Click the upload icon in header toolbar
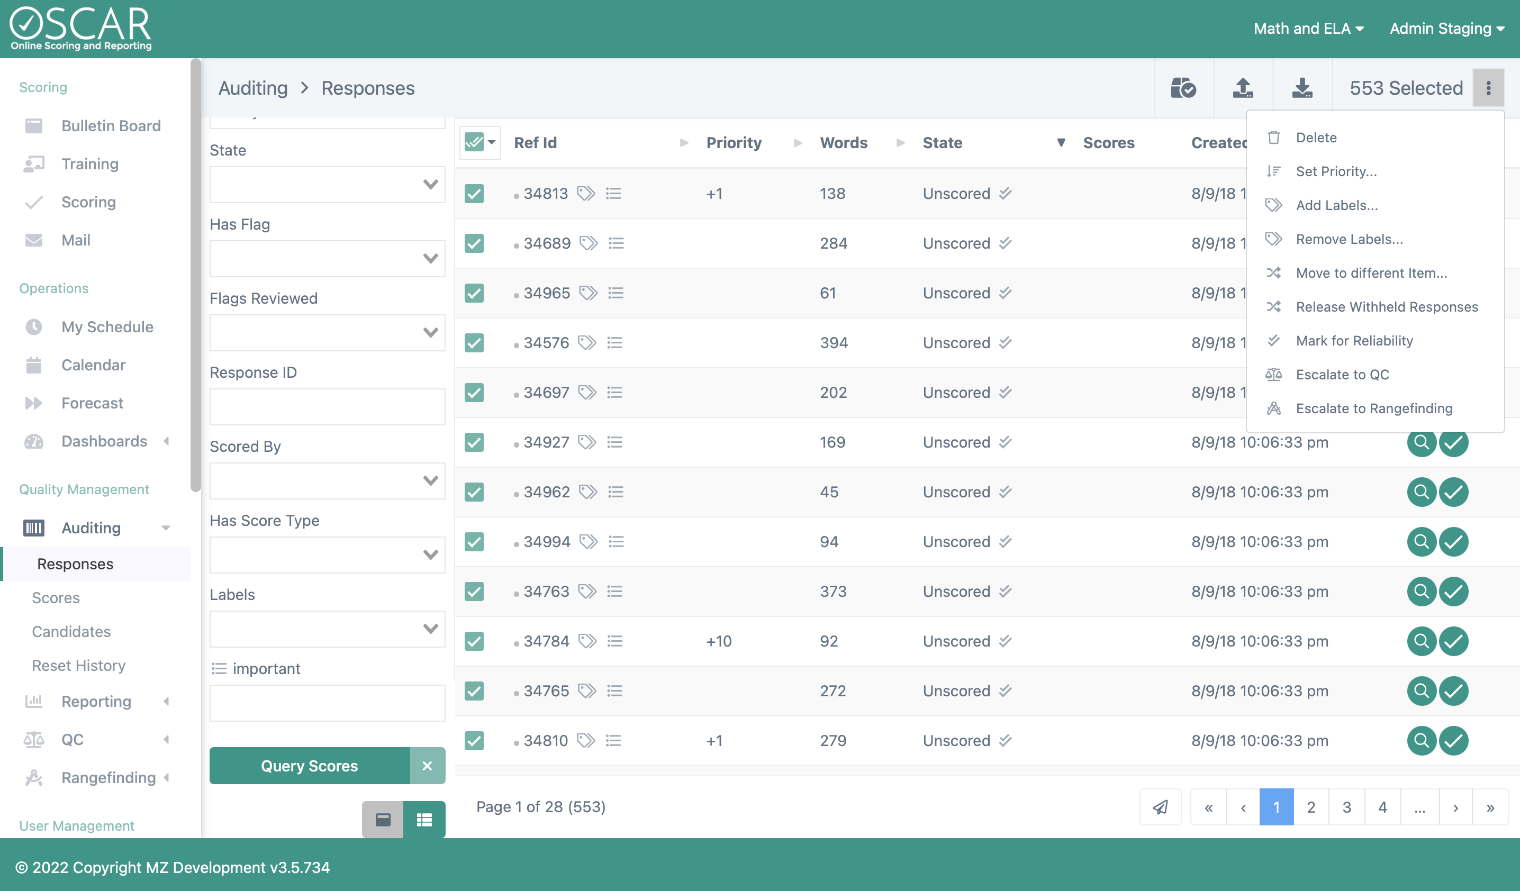This screenshot has height=891, width=1520. click(x=1243, y=88)
